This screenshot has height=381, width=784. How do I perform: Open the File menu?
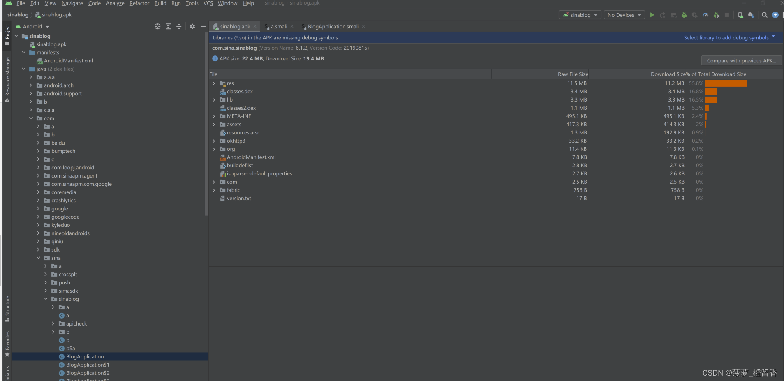[21, 3]
